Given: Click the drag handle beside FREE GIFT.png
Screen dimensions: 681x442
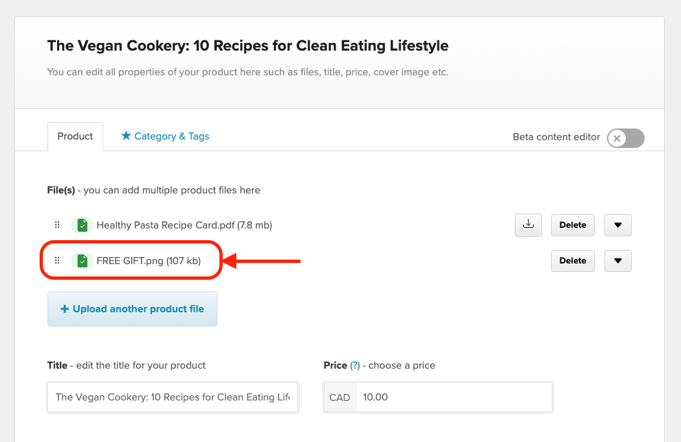Looking at the screenshot, I should pos(57,260).
